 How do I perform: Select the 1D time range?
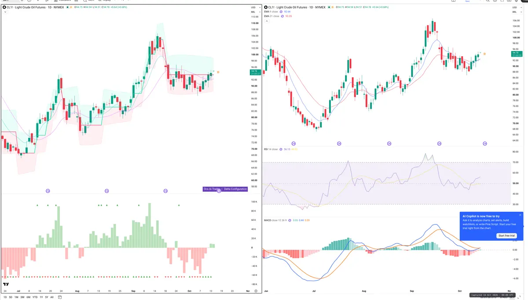pyautogui.click(x=5, y=297)
